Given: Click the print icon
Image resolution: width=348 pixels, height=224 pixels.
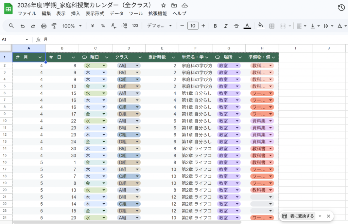Looking at the screenshot, I should [x=43, y=26].
